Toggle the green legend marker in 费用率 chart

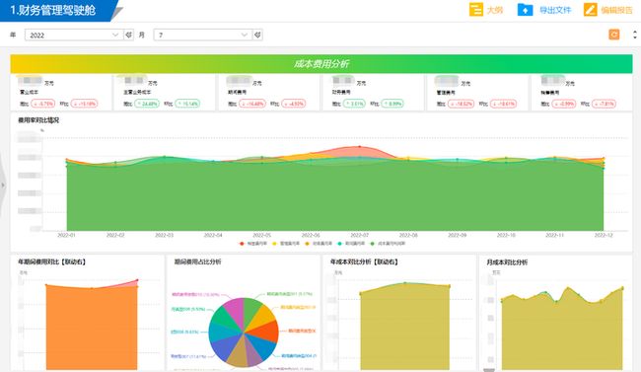[x=372, y=244]
